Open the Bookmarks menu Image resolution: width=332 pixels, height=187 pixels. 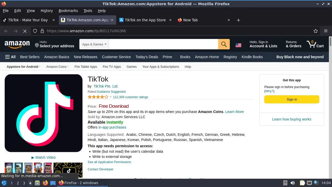pyautogui.click(x=68, y=11)
